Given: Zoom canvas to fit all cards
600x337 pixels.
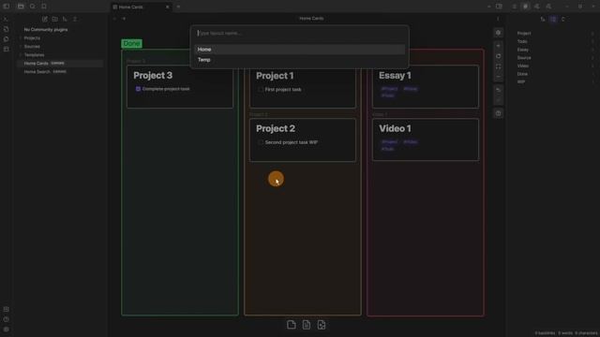Looking at the screenshot, I should pyautogui.click(x=498, y=66).
